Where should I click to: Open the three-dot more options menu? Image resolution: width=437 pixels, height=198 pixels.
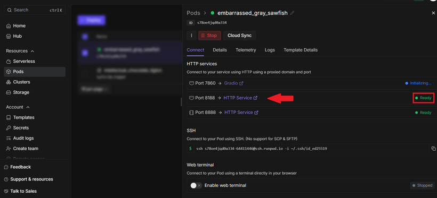(191, 36)
